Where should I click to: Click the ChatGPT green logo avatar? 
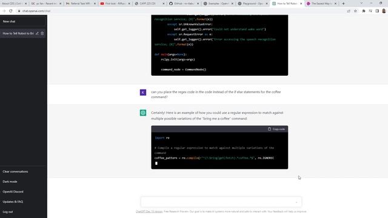point(143,113)
